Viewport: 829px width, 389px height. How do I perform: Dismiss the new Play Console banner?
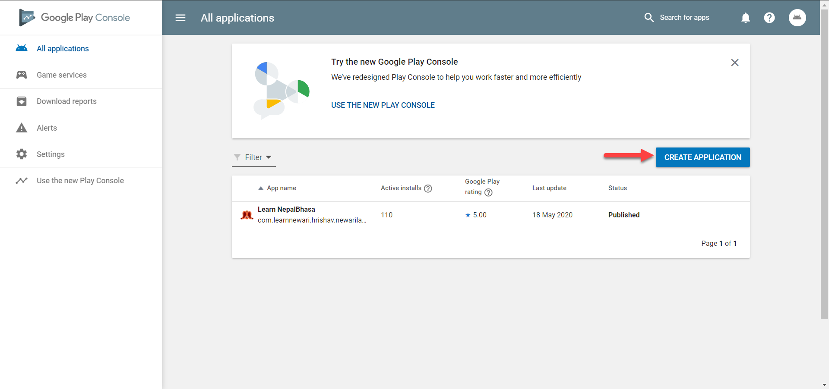tap(735, 63)
